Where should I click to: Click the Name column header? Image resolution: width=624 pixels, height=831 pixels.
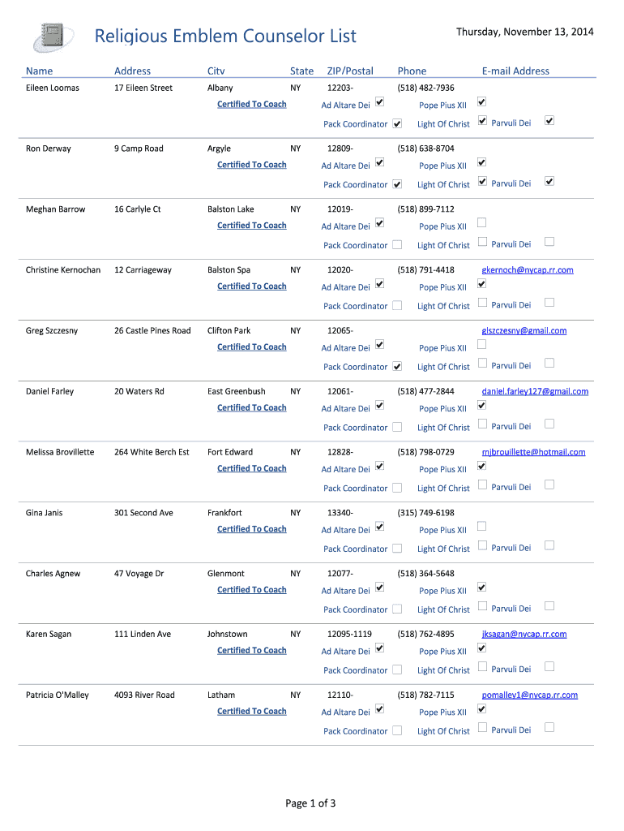[39, 71]
